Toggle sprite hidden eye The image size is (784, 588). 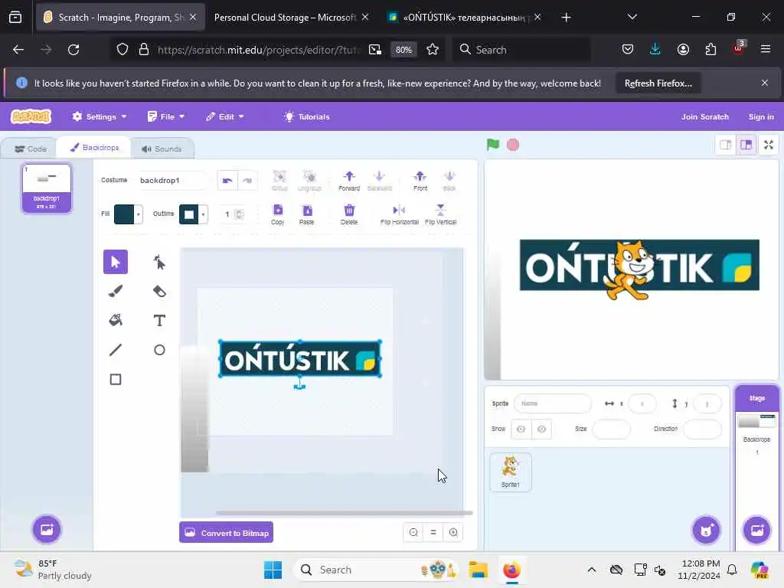click(x=541, y=429)
